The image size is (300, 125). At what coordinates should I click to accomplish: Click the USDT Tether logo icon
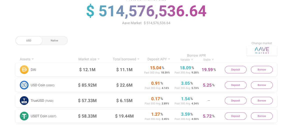(x=24, y=116)
